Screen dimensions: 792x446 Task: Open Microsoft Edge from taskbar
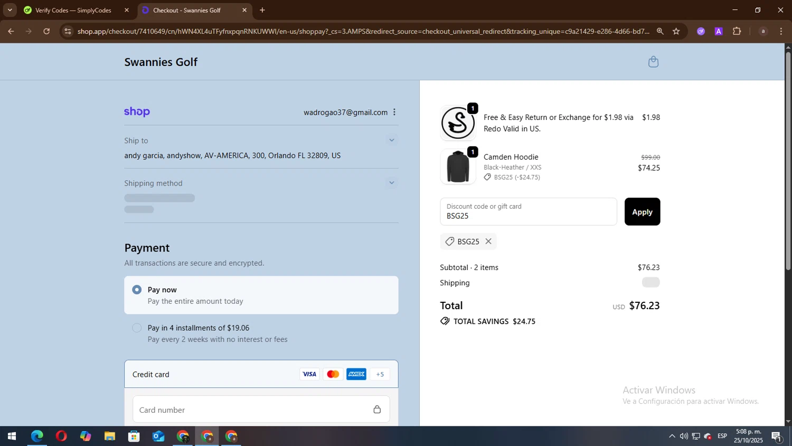(x=37, y=436)
